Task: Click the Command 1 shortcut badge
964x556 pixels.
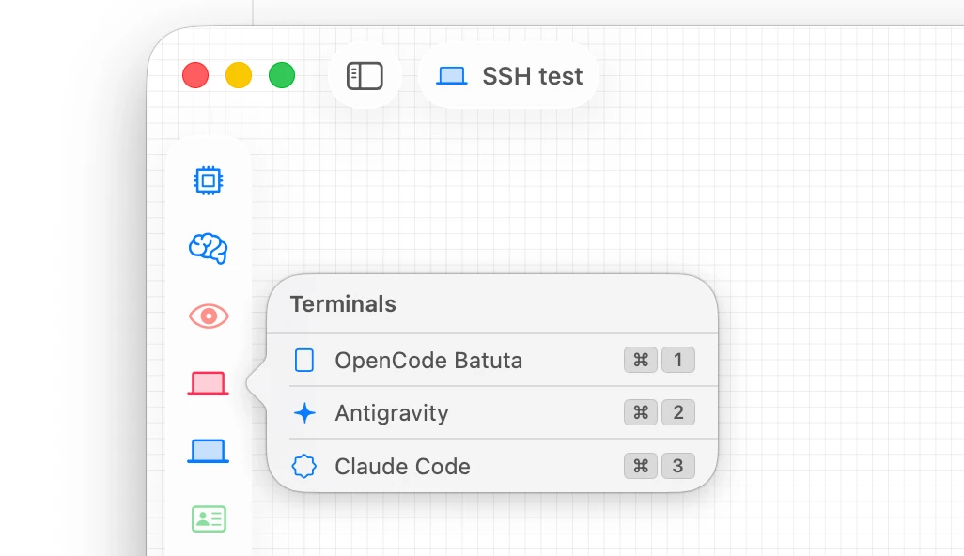Action: coord(660,360)
